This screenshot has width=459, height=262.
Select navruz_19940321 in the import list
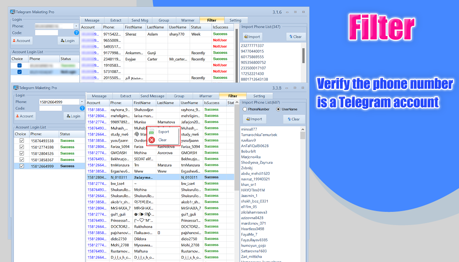tap(256, 179)
